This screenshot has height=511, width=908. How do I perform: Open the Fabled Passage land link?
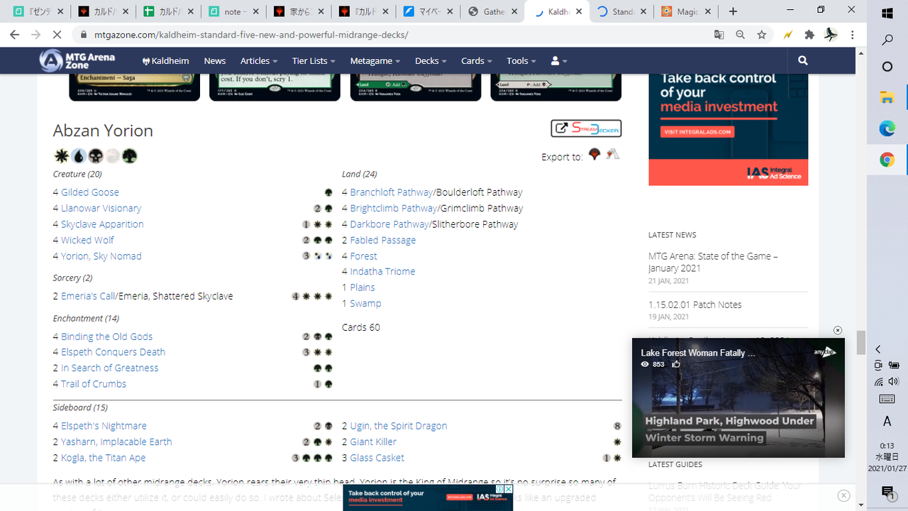pyautogui.click(x=383, y=240)
